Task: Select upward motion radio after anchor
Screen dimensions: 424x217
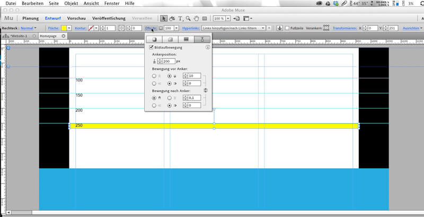Action: [x=154, y=98]
